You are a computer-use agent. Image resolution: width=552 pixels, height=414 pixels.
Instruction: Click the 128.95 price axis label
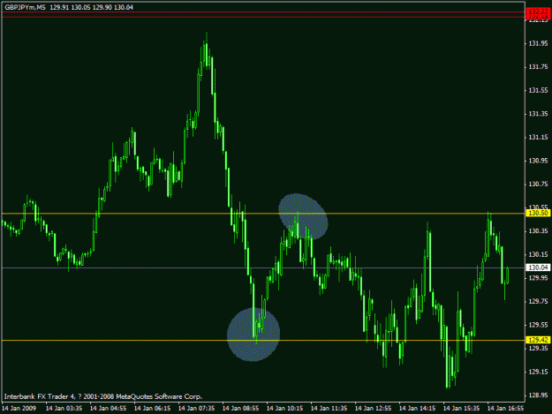tap(538, 395)
